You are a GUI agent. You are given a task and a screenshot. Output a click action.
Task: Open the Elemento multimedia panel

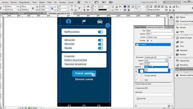(184, 75)
